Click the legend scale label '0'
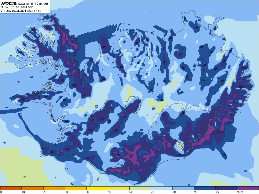This screenshot has width=259, height=194. pos(1,192)
